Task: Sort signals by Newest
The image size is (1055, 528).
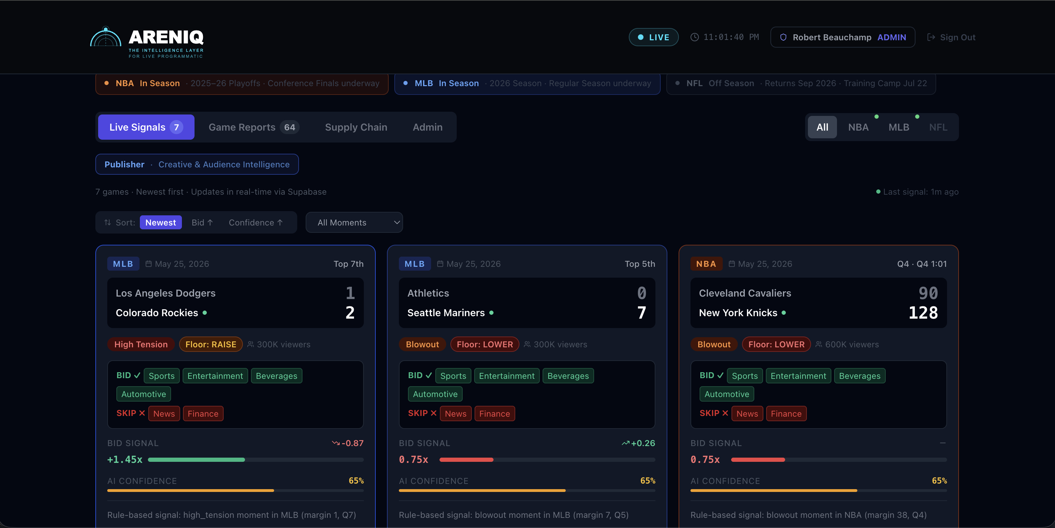Action: tap(161, 222)
